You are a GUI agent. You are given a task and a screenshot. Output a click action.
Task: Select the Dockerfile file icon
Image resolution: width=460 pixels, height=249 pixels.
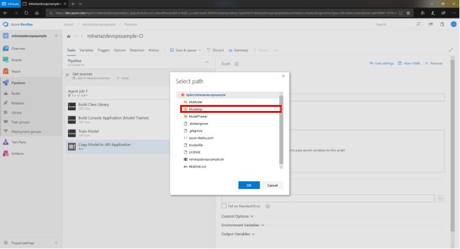[186, 145]
